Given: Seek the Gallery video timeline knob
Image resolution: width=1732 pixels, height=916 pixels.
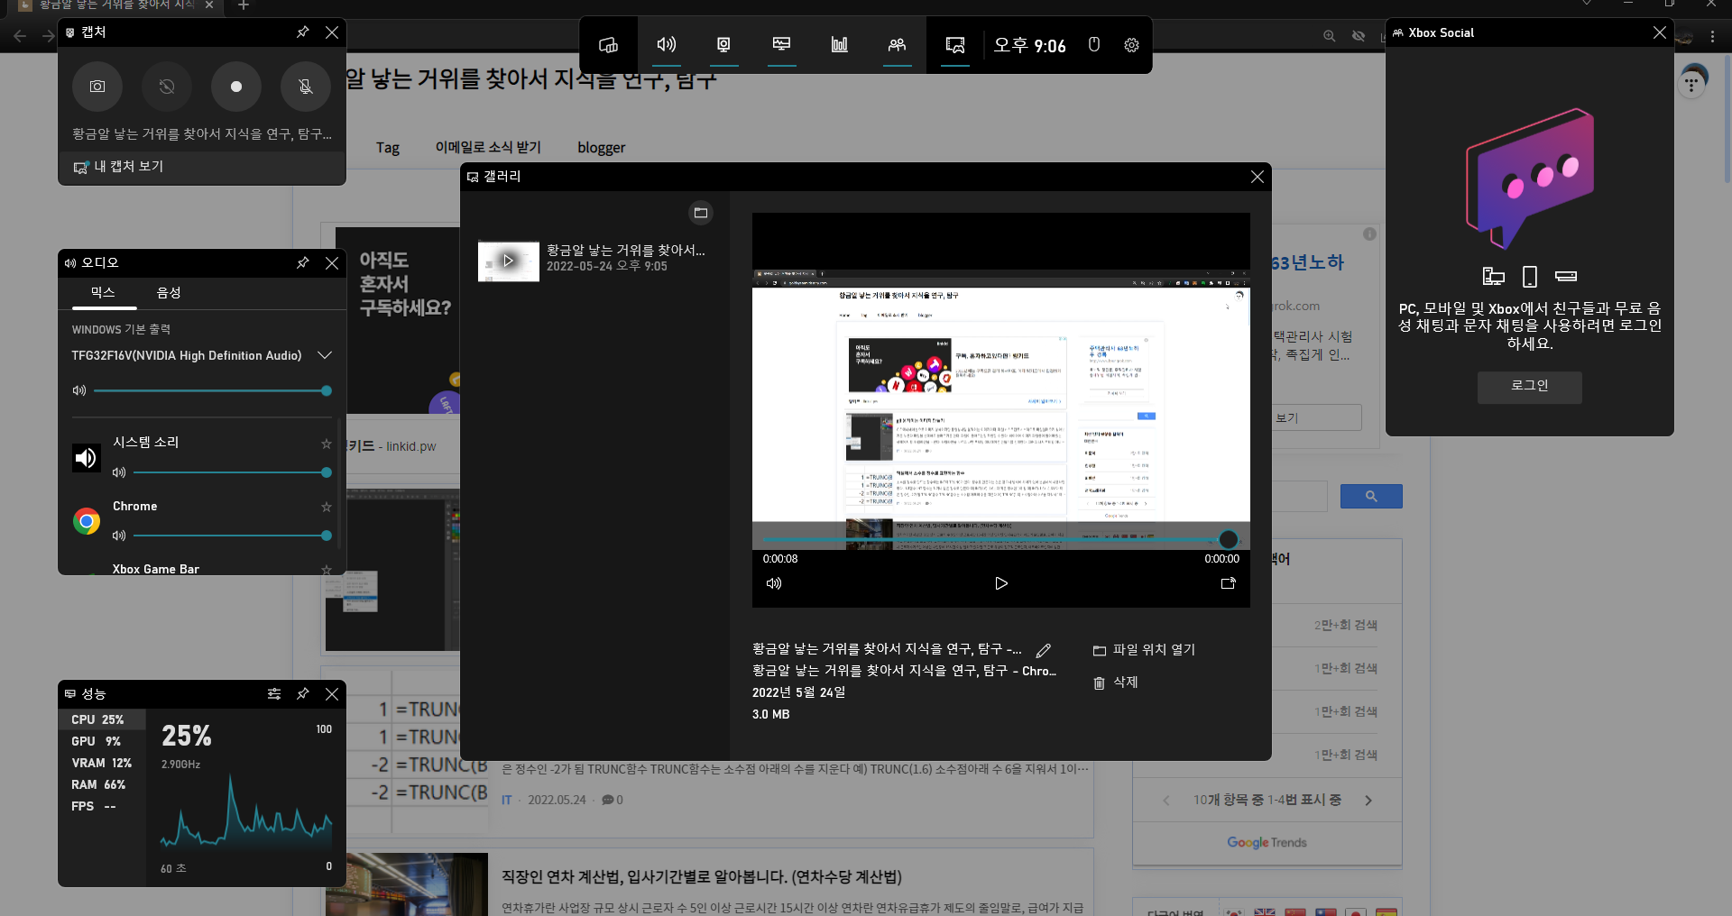Looking at the screenshot, I should tap(1228, 539).
